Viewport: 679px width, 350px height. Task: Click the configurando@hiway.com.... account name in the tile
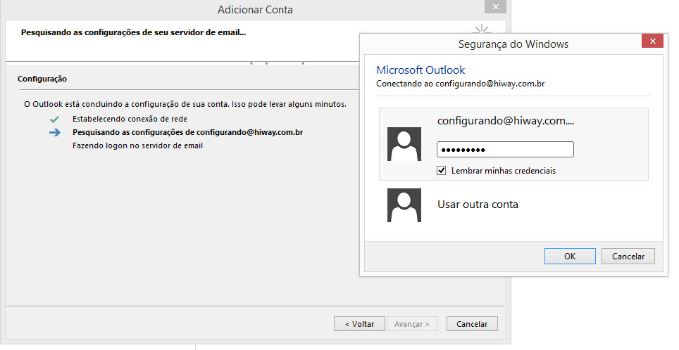click(505, 121)
